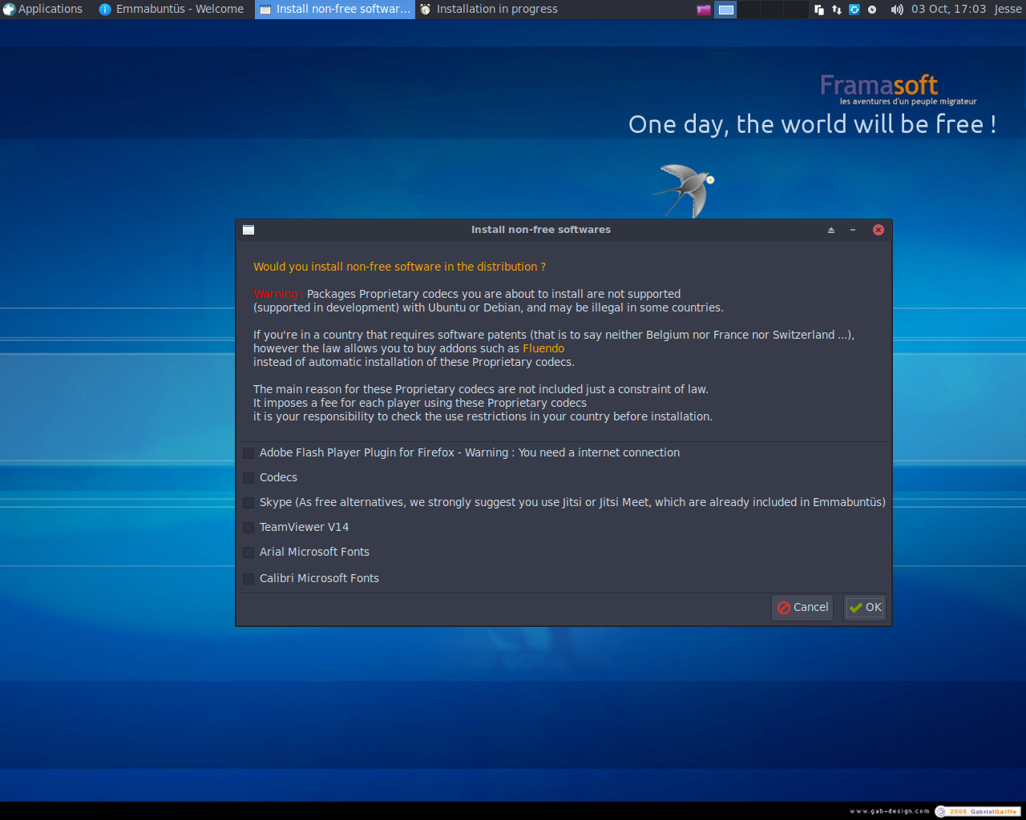Image resolution: width=1026 pixels, height=820 pixels.
Task: Open the power manager tray icon
Action: click(x=872, y=10)
